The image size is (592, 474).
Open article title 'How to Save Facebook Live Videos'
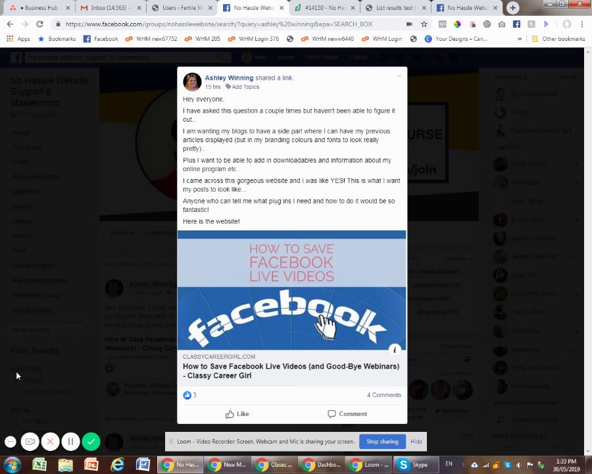291,371
